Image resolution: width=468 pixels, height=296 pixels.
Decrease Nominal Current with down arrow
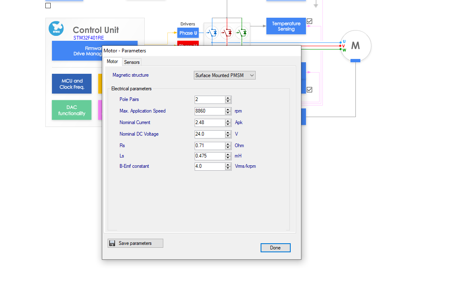pyautogui.click(x=228, y=124)
